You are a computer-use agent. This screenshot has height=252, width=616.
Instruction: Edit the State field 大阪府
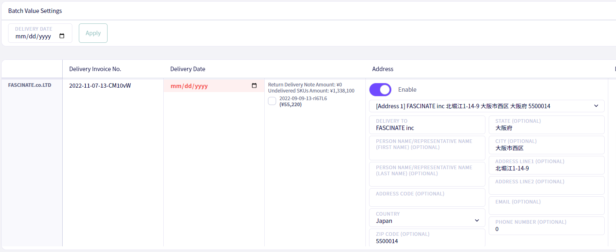(x=546, y=125)
